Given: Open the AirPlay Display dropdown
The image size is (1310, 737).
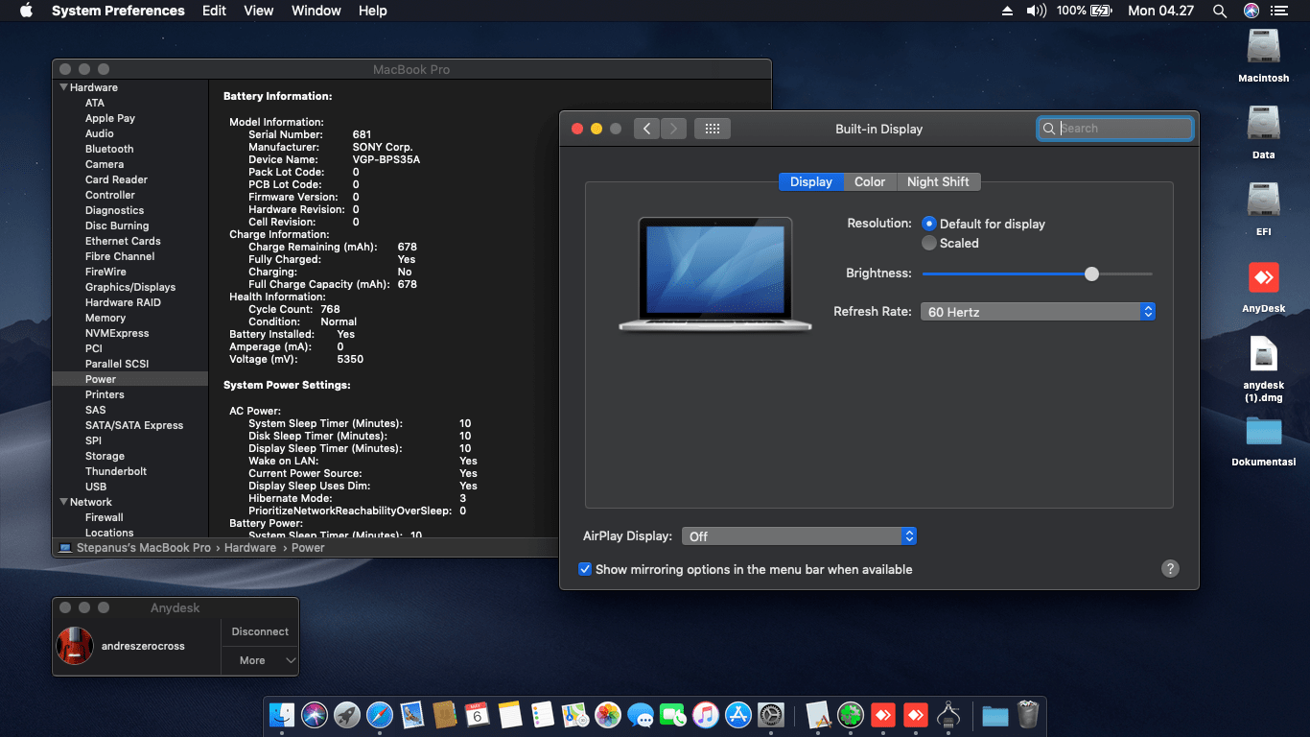Looking at the screenshot, I should click(799, 536).
